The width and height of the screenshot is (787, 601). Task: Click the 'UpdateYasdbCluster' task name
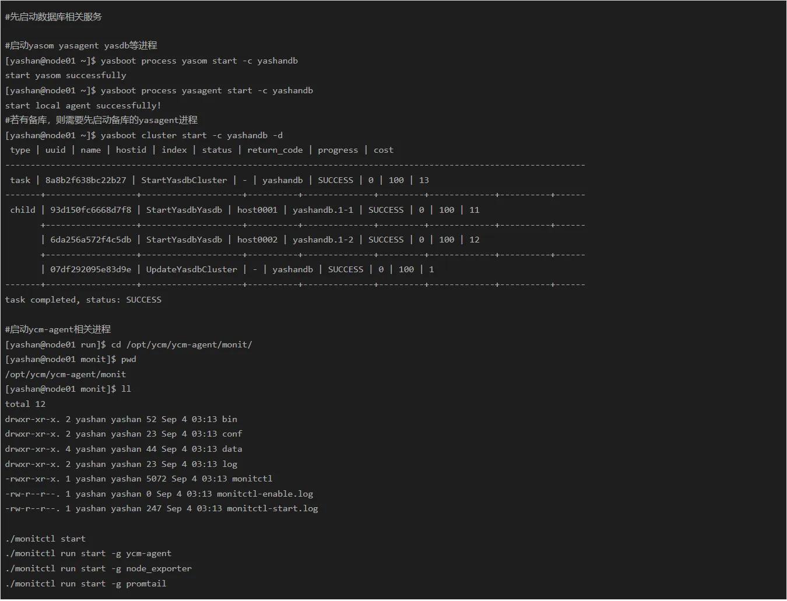191,269
